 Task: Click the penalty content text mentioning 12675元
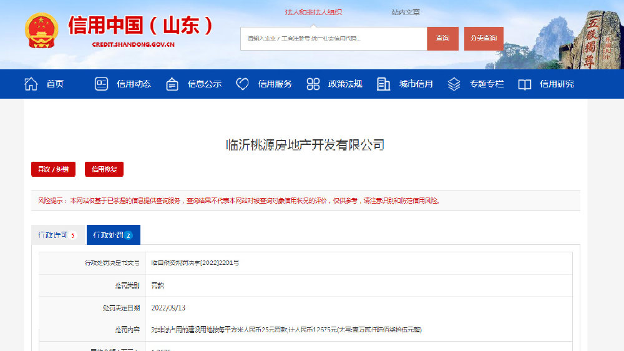coord(286,330)
